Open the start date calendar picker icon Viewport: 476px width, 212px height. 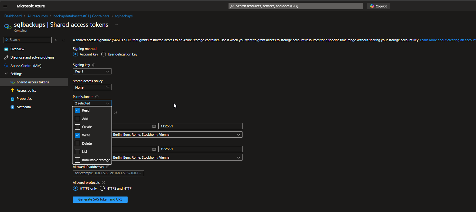click(154, 126)
